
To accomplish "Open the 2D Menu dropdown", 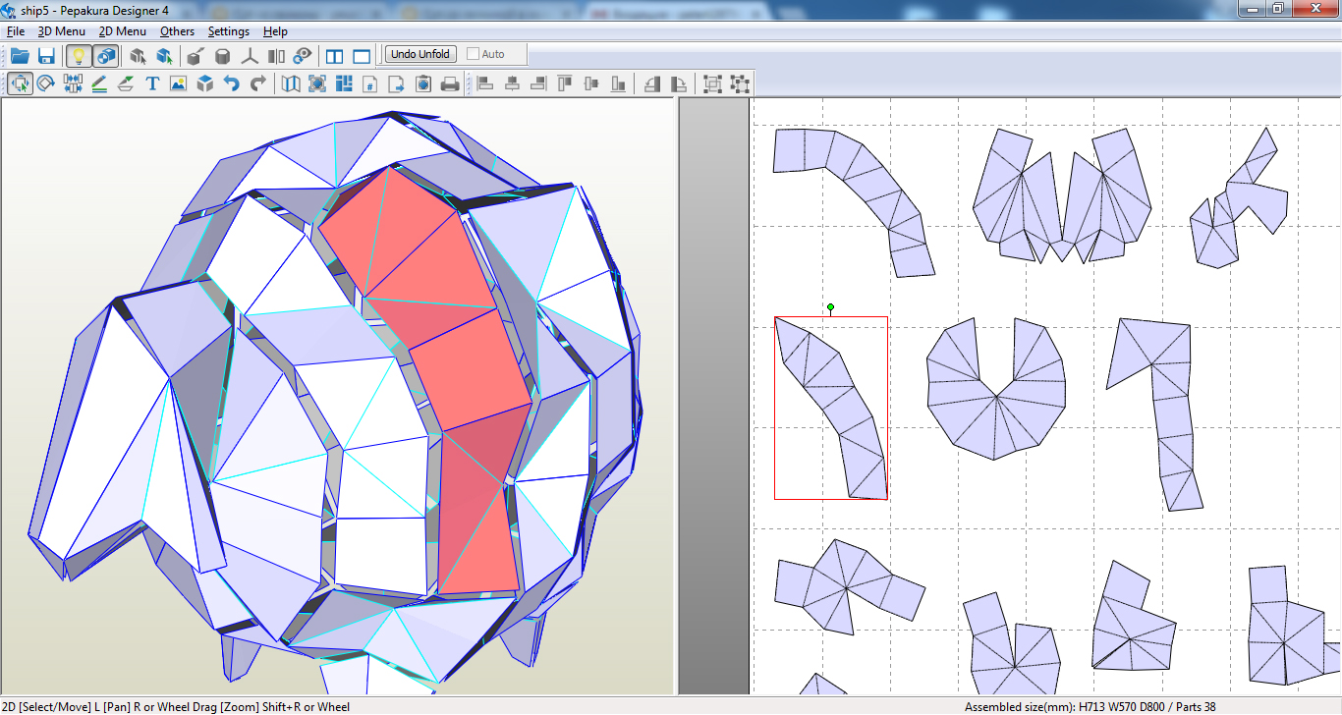I will (123, 31).
